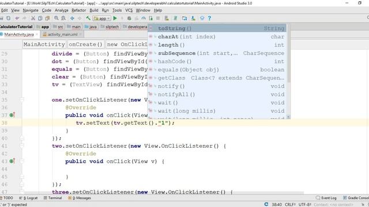Image resolution: width=369 pixels, height=207 pixels.
Task: Navigate Back with blue arrow icon
Action: coord(72,18)
